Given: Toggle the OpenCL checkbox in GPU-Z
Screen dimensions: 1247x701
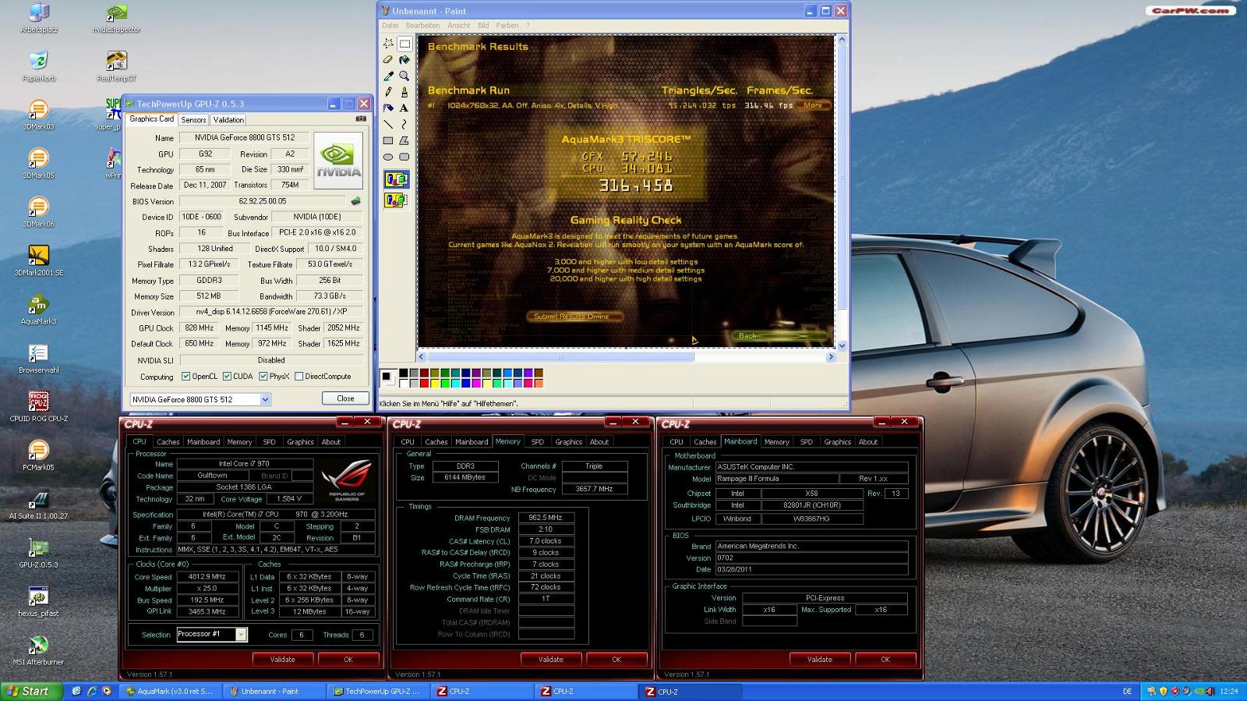Looking at the screenshot, I should pyautogui.click(x=186, y=377).
